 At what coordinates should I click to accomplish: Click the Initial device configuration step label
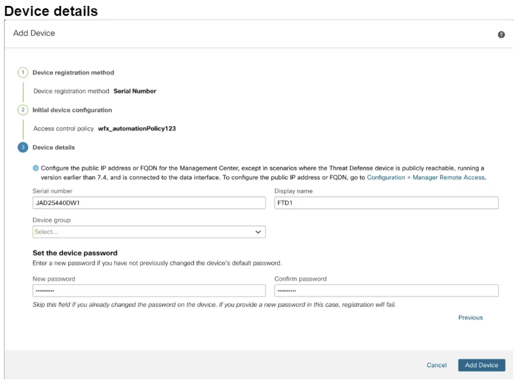click(73, 110)
